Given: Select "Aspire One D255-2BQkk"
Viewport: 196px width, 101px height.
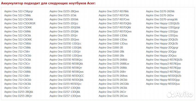Looking at the screenshot, I should (x=19, y=92).
